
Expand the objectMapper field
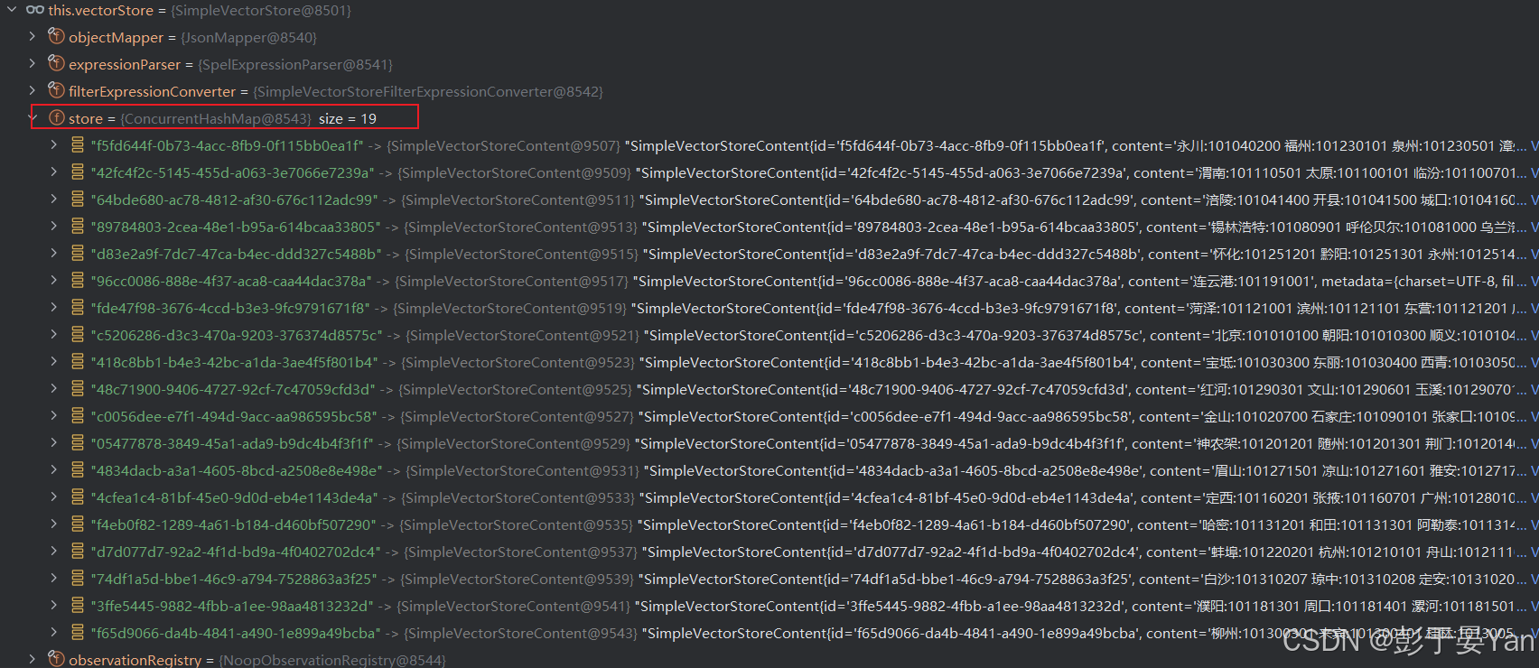33,37
